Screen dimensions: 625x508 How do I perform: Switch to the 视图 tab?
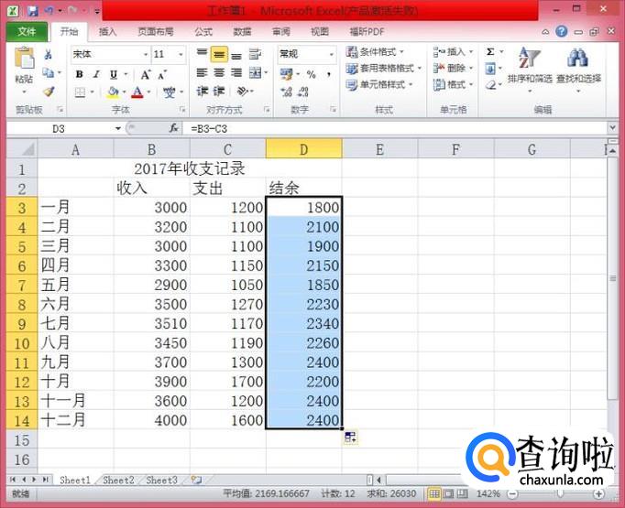(320, 31)
